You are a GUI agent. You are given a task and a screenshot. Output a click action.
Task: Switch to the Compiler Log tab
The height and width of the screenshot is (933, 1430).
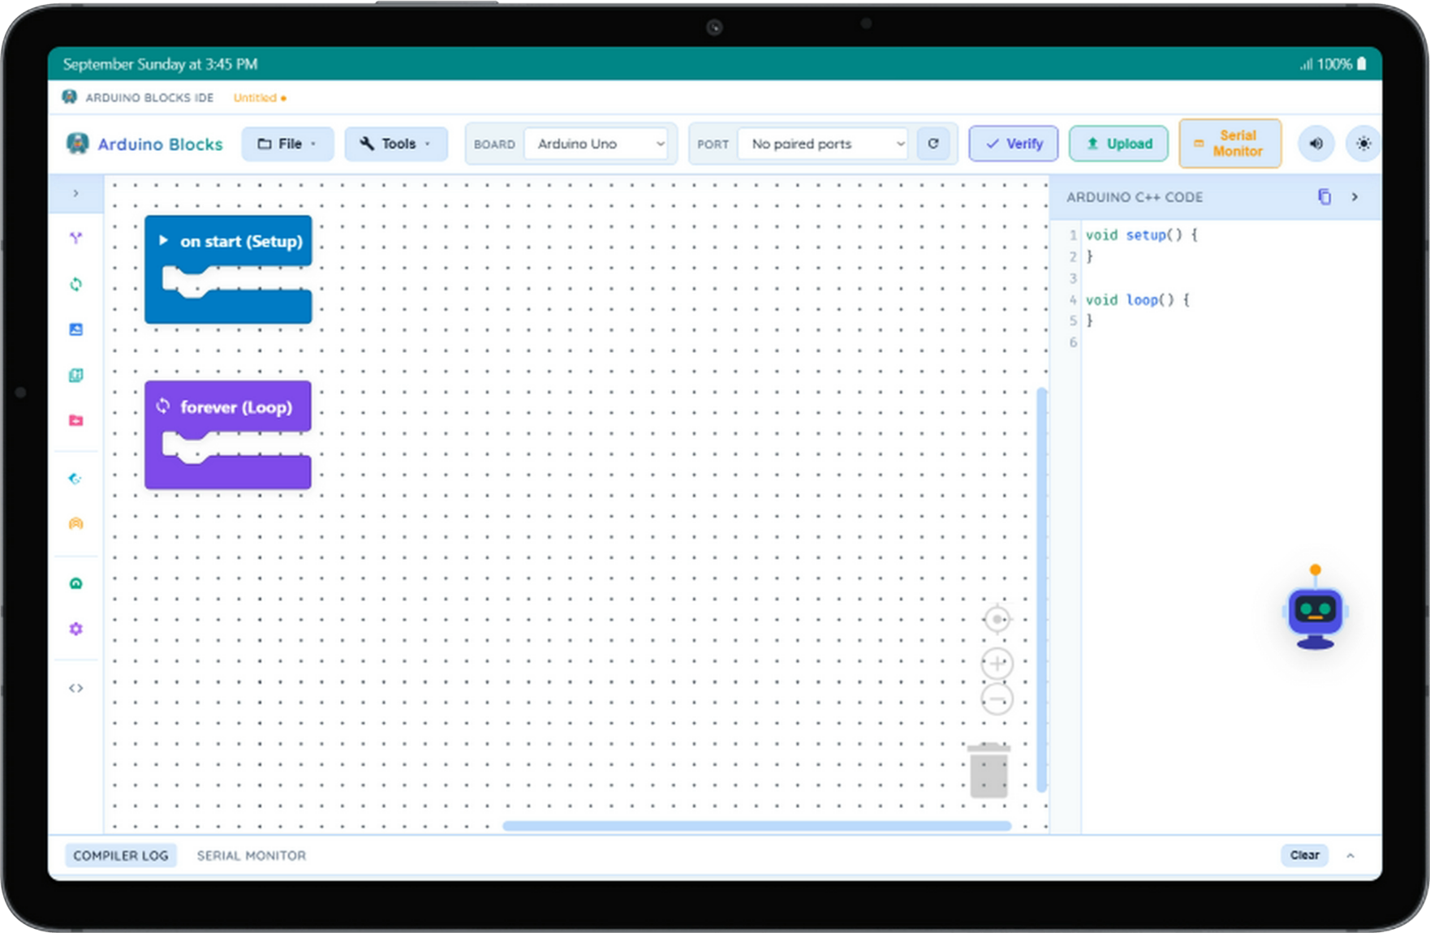[x=121, y=855]
